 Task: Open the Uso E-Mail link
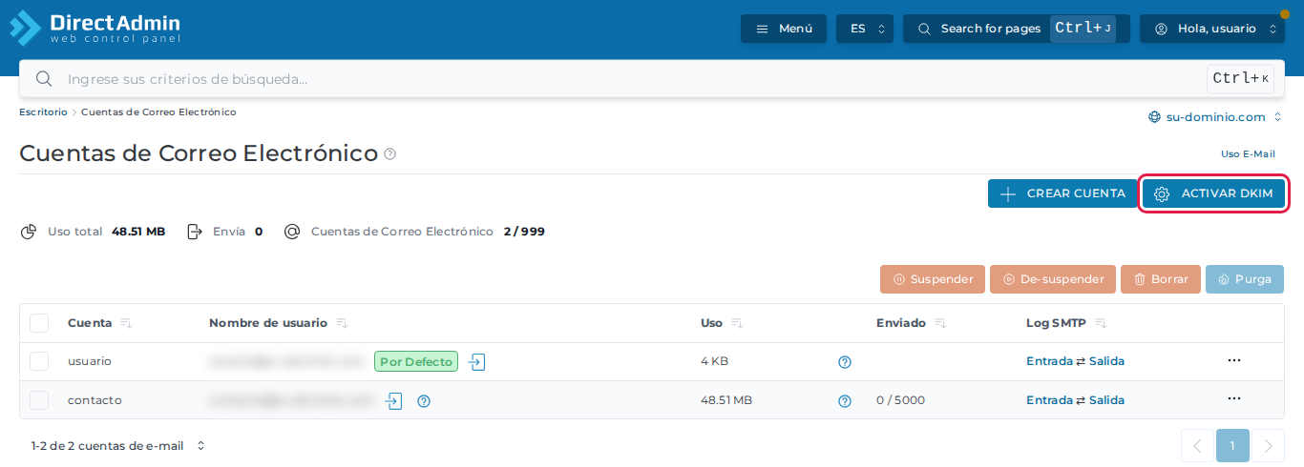[x=1248, y=153]
